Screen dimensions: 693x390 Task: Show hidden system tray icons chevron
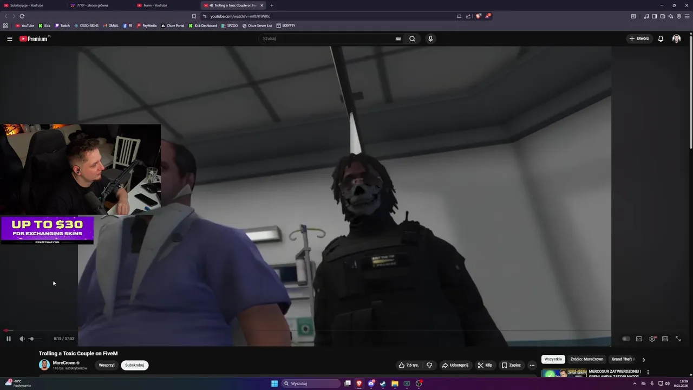(x=635, y=383)
